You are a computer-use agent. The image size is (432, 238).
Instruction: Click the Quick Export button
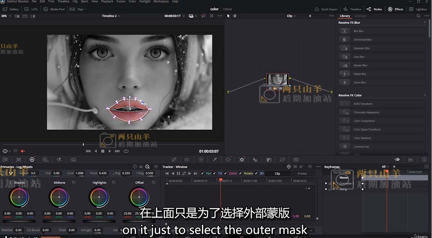326,9
